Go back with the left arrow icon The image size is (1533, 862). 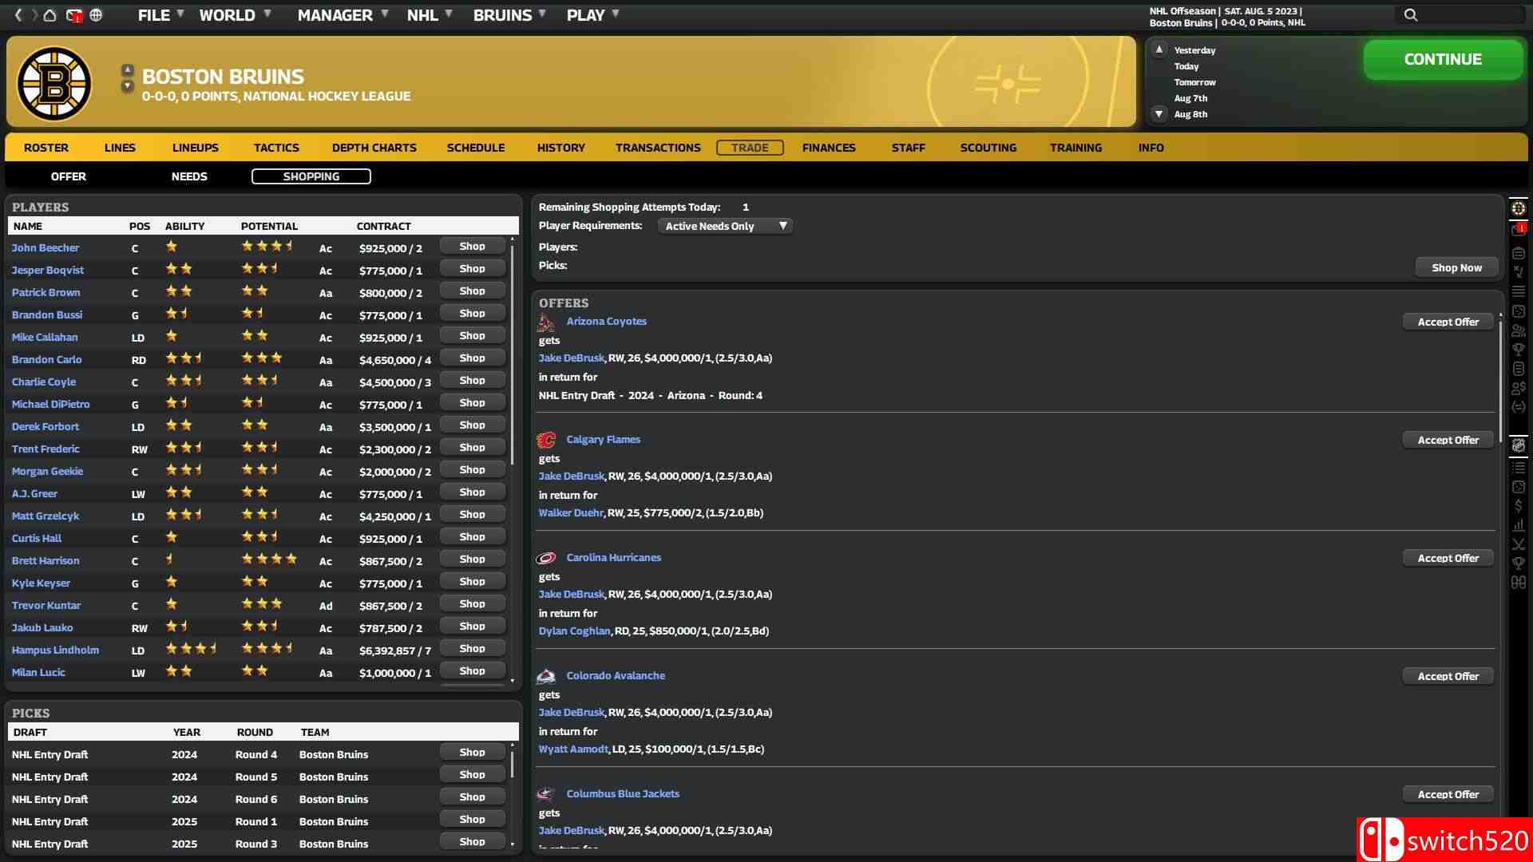(18, 15)
